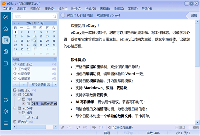Select 01日 - 欢迎使用 entry
Viewport: 200px width, 136px height.
point(44,104)
